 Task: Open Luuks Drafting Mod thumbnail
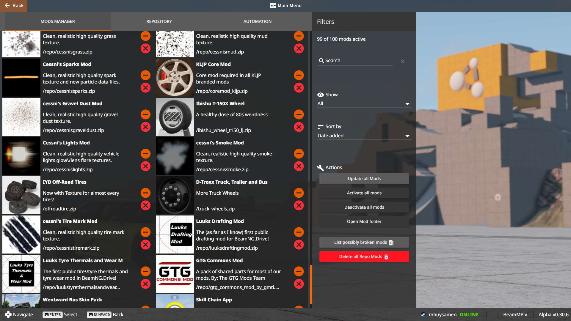click(175, 235)
